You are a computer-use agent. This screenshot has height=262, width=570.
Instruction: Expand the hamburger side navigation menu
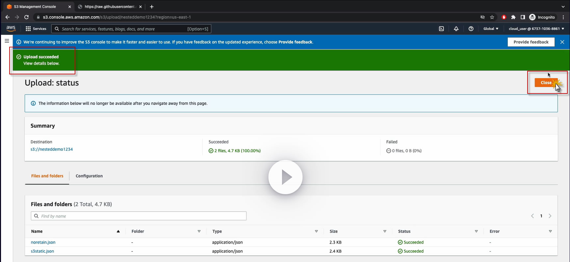7,41
